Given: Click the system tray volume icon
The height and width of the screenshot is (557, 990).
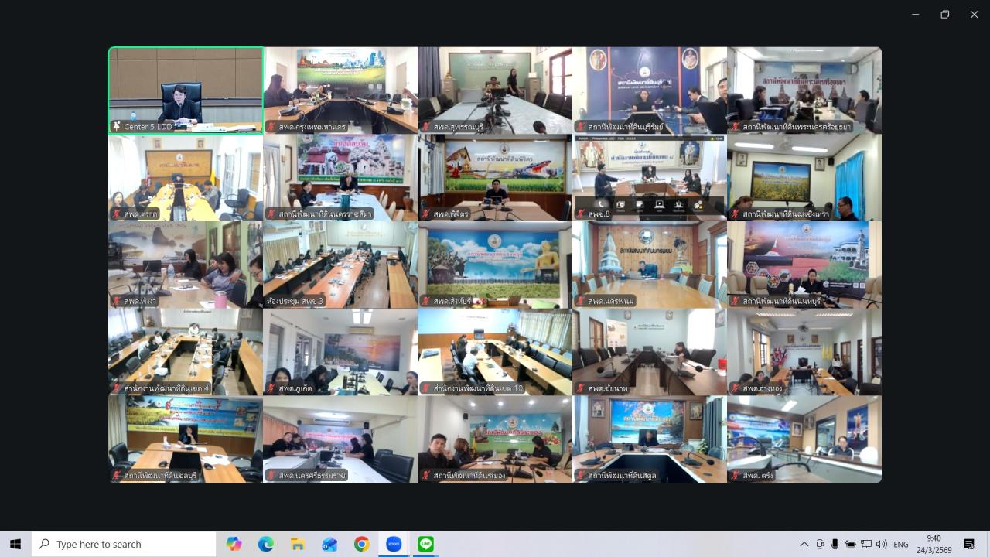Looking at the screenshot, I should (881, 544).
